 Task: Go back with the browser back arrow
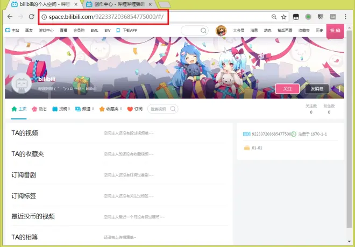(10, 17)
